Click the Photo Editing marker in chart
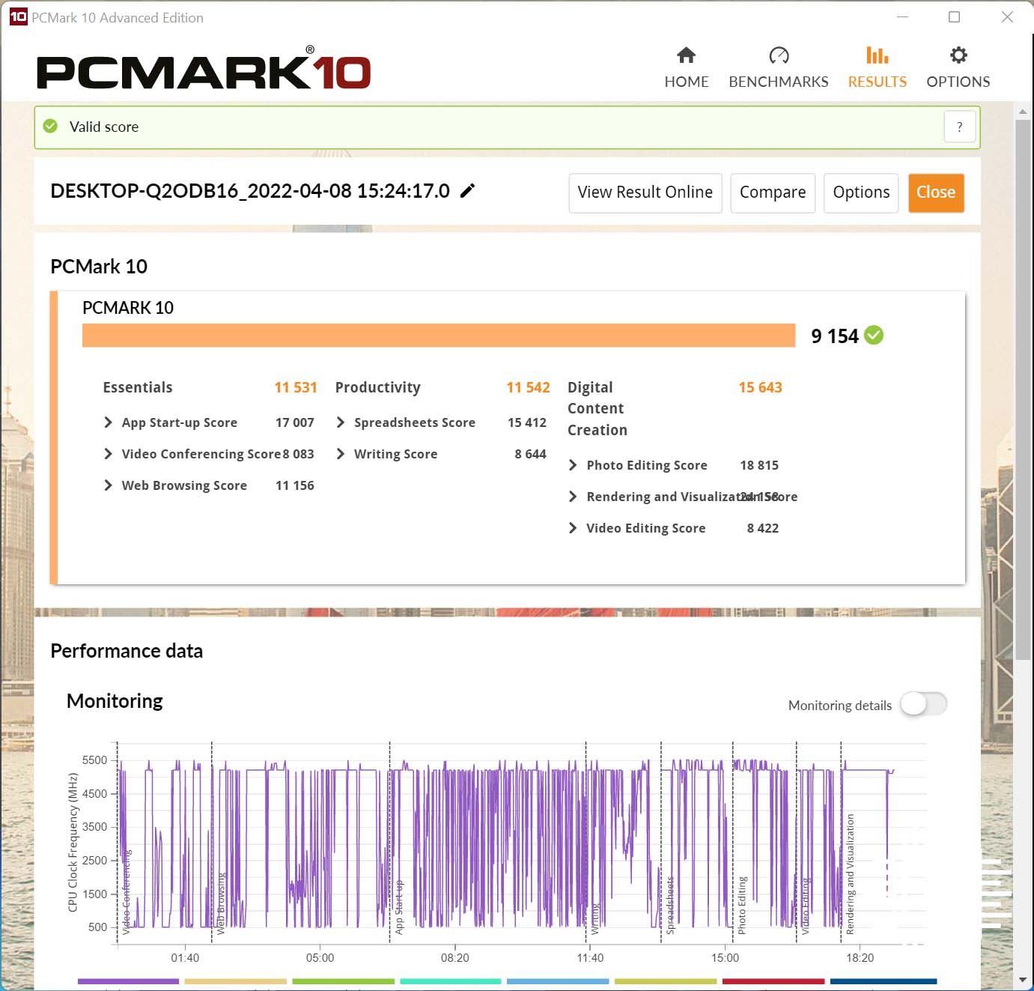 point(741,905)
